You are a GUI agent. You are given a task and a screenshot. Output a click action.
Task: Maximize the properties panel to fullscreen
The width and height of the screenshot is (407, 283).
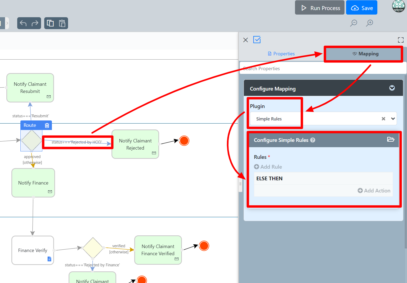pyautogui.click(x=401, y=40)
